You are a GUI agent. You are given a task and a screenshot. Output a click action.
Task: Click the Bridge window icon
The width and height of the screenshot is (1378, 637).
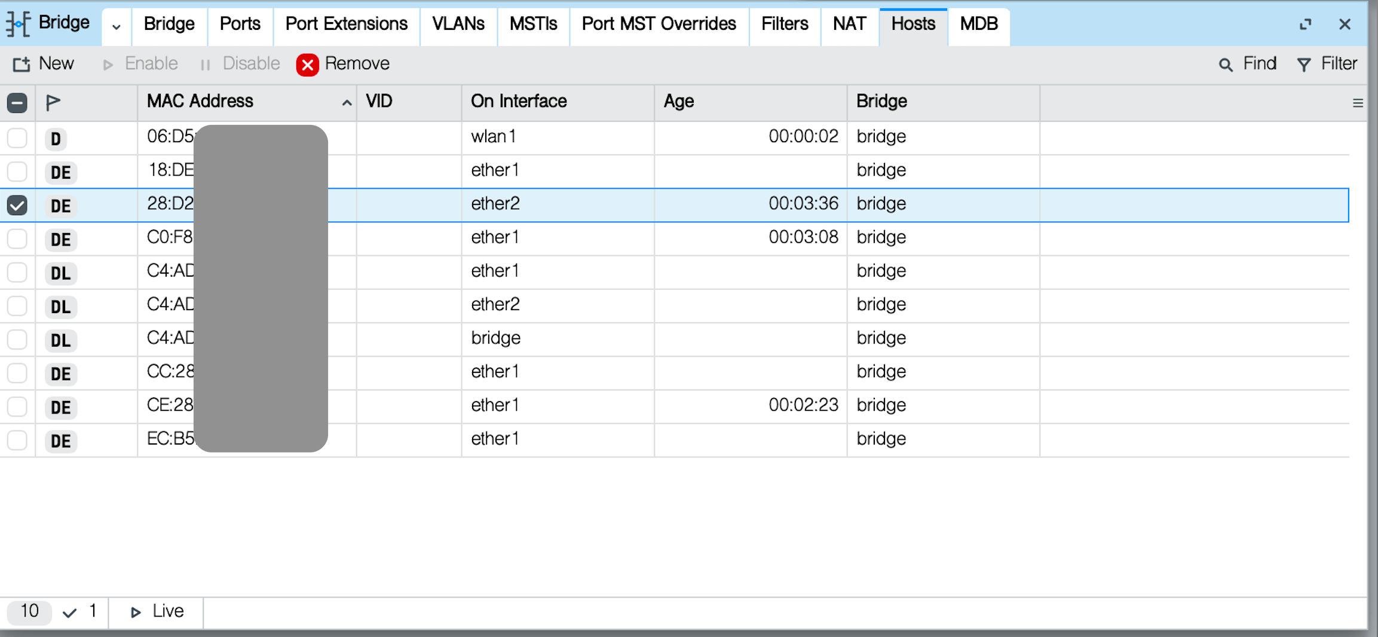(x=18, y=24)
